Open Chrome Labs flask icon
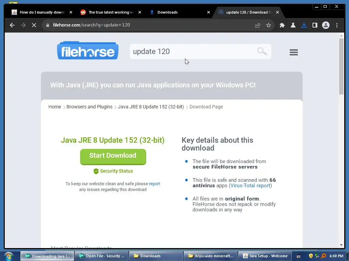The image size is (349, 261). point(293,25)
